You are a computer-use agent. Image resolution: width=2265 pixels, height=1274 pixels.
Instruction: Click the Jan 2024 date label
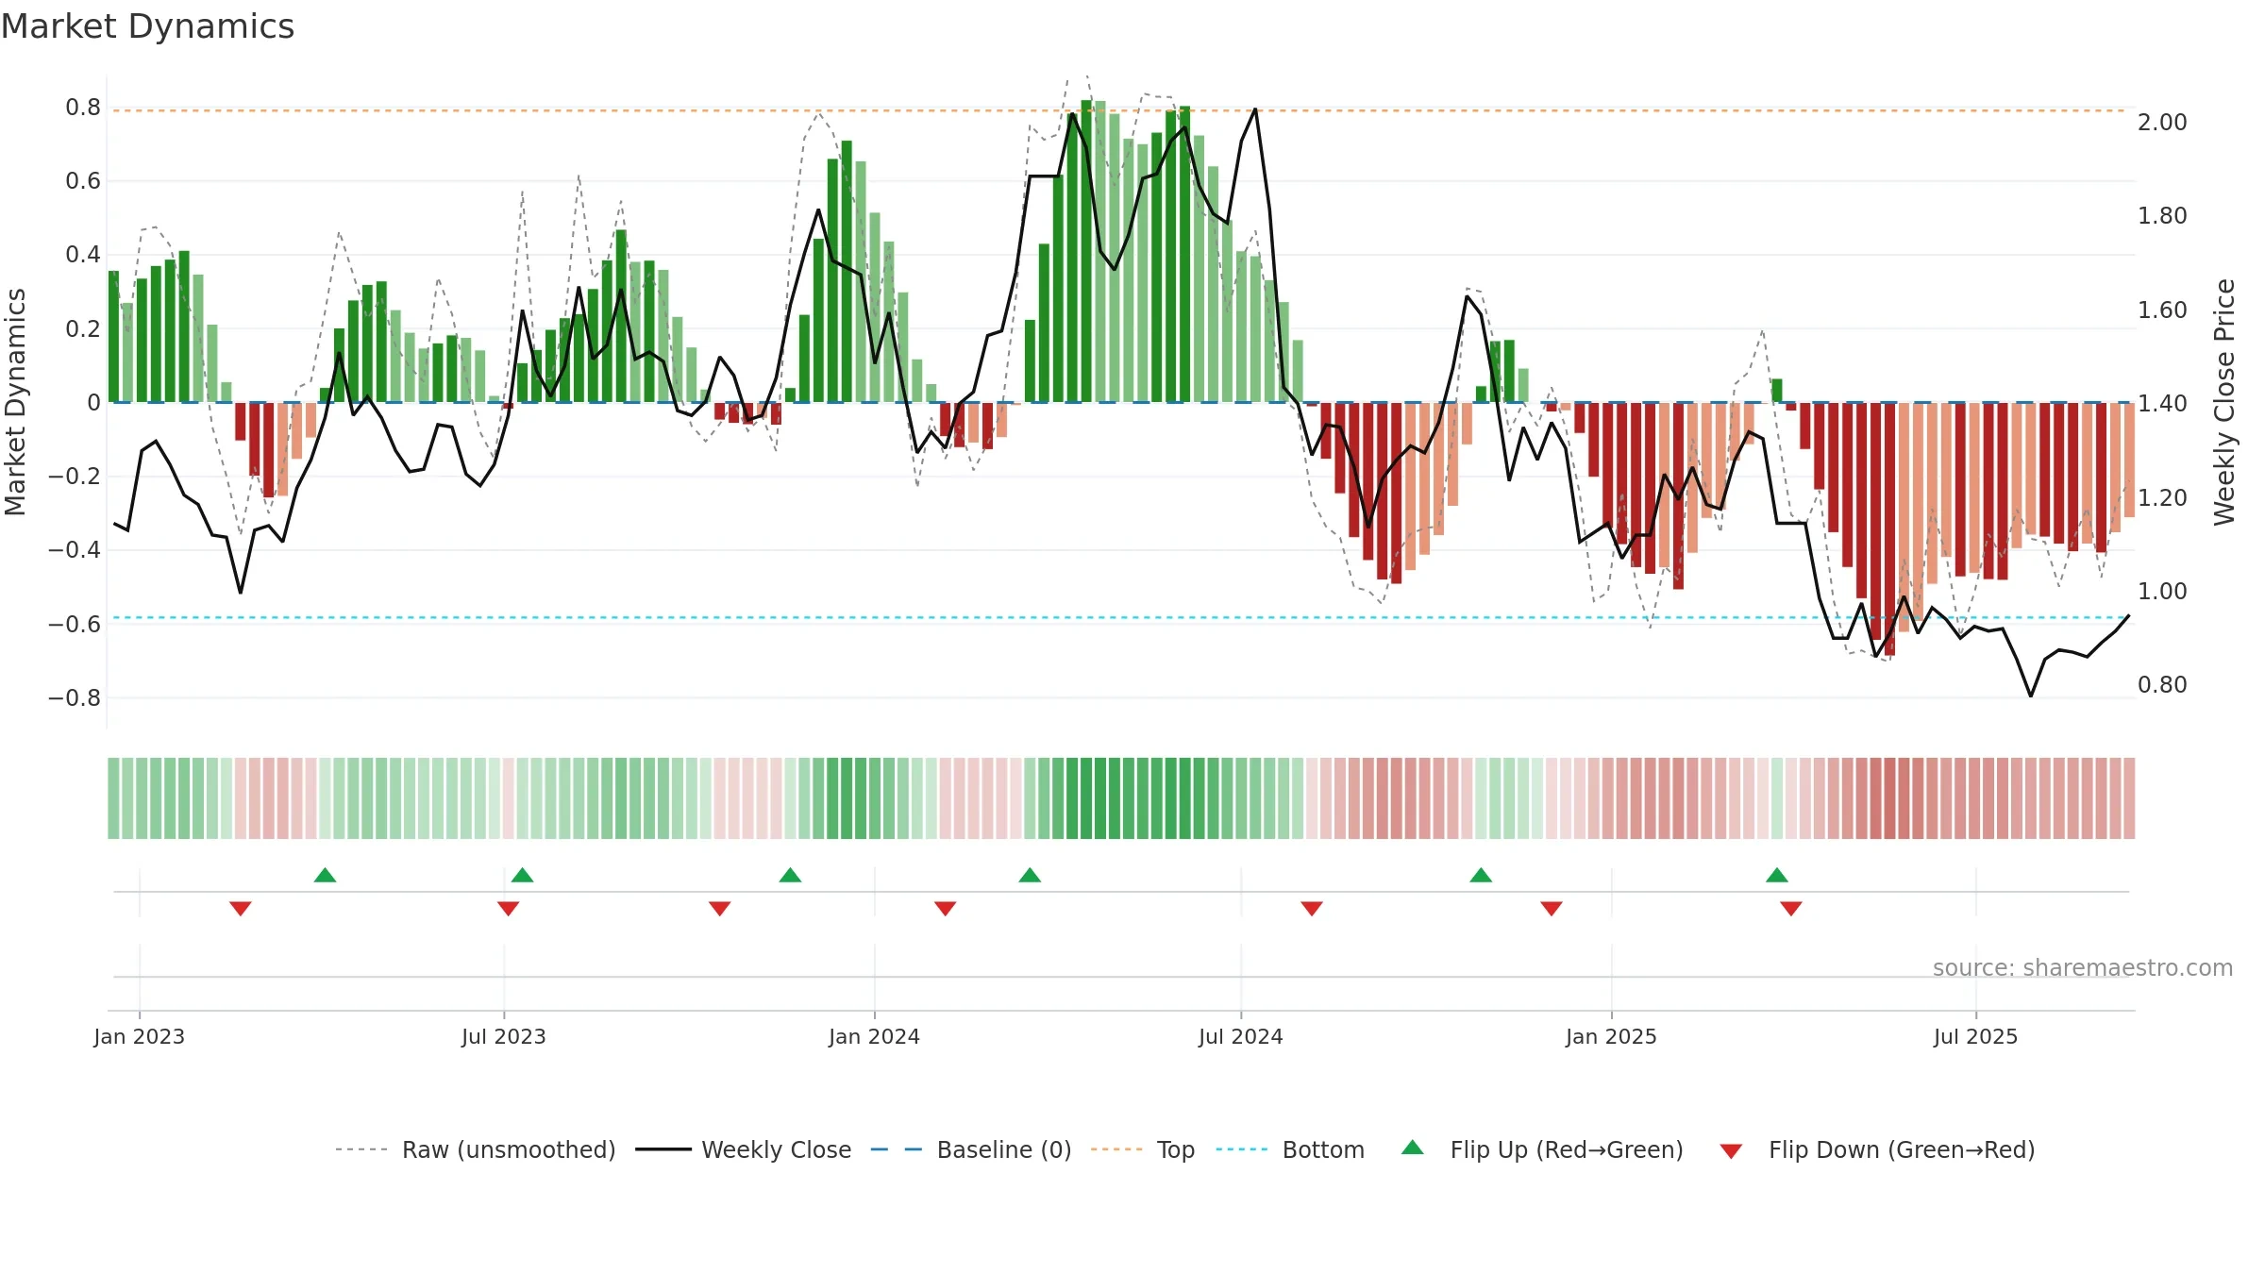click(x=875, y=1036)
